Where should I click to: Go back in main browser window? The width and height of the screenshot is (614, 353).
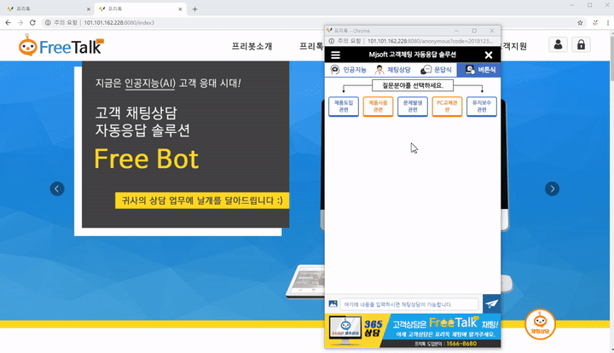[8, 23]
